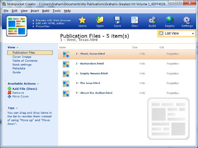Collapse the Tips section
198x148 pixels.
tap(17, 108)
